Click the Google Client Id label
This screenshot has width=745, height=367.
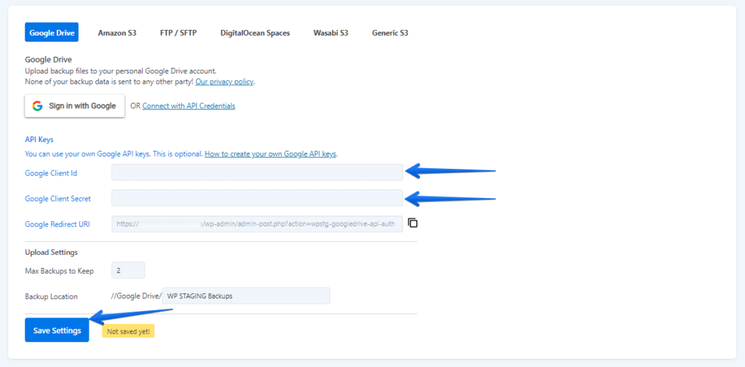[52, 173]
